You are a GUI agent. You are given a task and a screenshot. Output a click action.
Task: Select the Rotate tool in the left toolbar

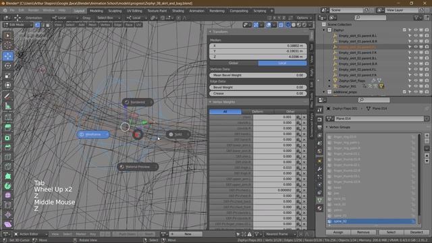click(x=7, y=66)
